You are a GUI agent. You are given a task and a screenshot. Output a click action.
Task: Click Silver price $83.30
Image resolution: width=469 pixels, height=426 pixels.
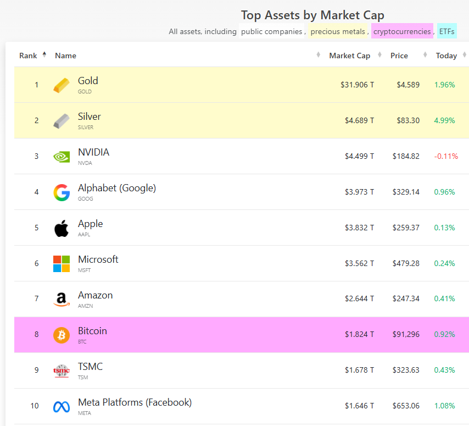coord(408,120)
